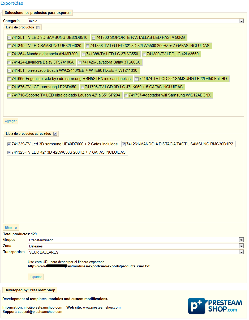Uncheck 741261-MANDO A DISTACIA TÁCTIL SAMSUNG
This screenshot has width=249, height=320.
[x=124, y=144]
